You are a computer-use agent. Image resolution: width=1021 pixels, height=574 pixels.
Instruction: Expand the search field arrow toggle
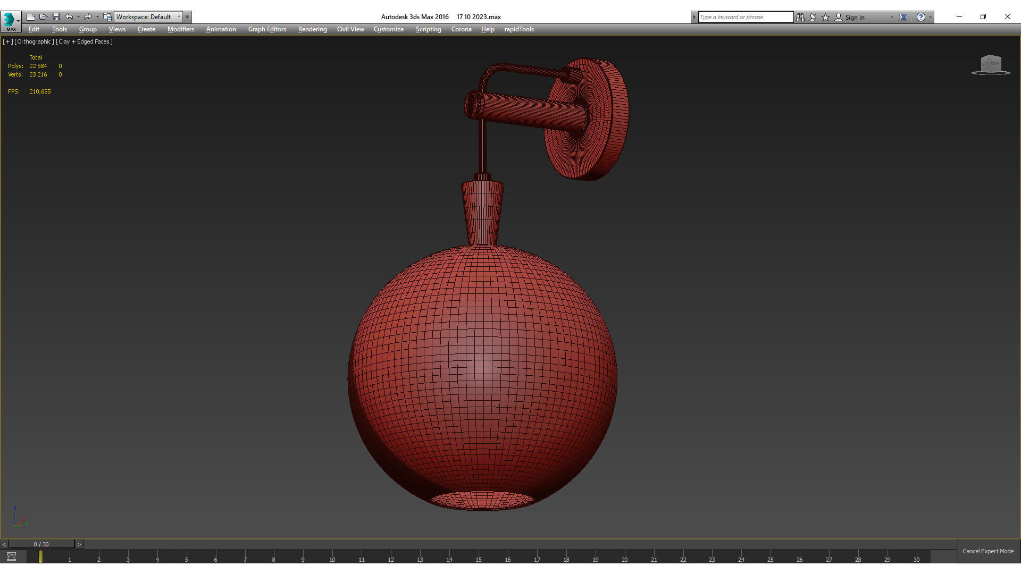click(x=694, y=17)
